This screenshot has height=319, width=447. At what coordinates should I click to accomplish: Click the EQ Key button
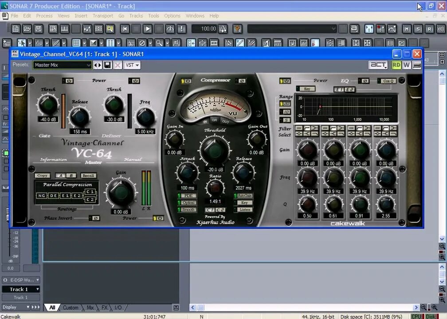click(x=306, y=89)
